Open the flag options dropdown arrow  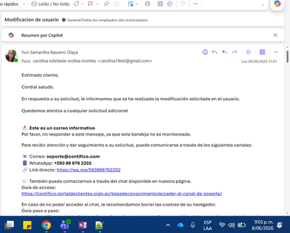click(97, 4)
